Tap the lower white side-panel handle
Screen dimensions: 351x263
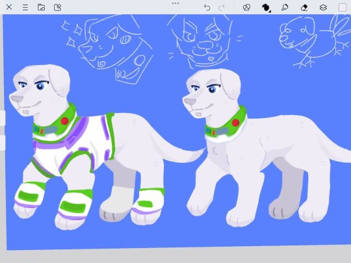coord(3,143)
